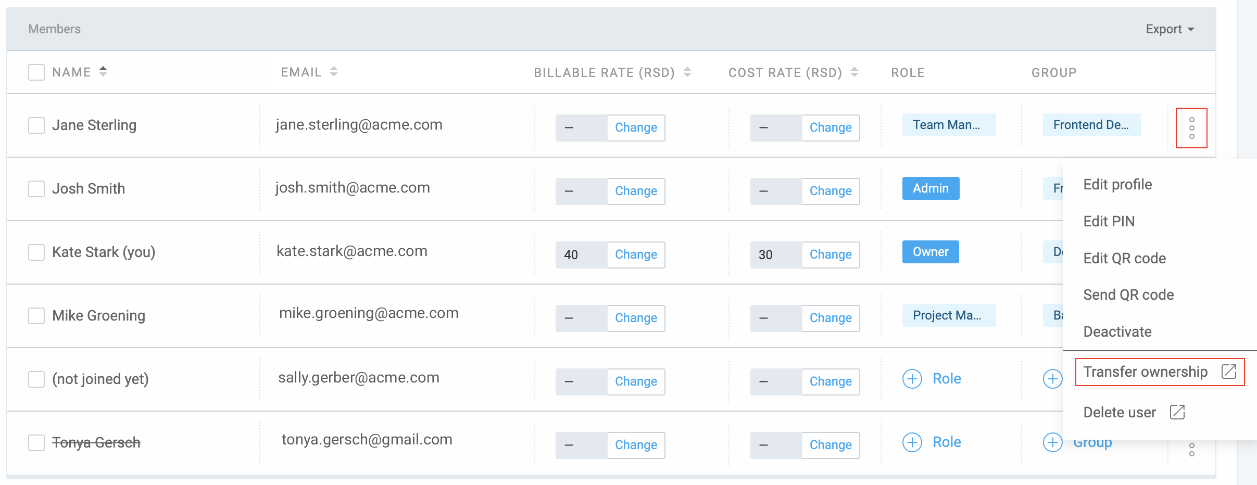
Task: Open Jane Sterling's Frontend group selector
Action: [x=1091, y=125]
